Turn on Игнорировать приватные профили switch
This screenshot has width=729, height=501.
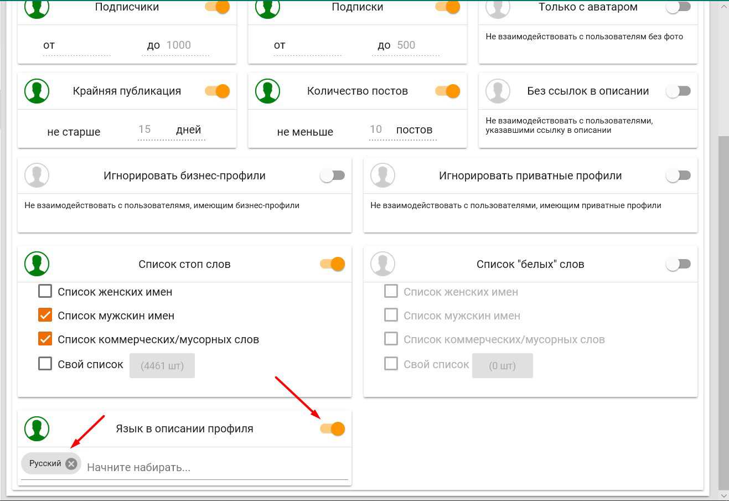[678, 176]
